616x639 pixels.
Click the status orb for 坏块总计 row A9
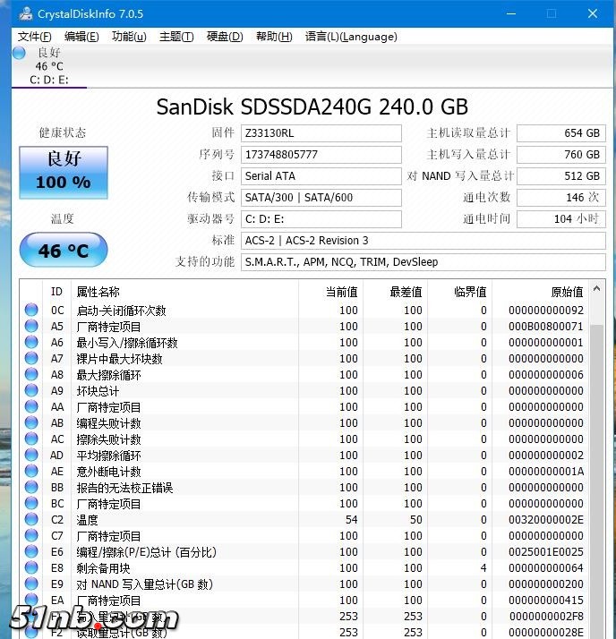pos(32,391)
